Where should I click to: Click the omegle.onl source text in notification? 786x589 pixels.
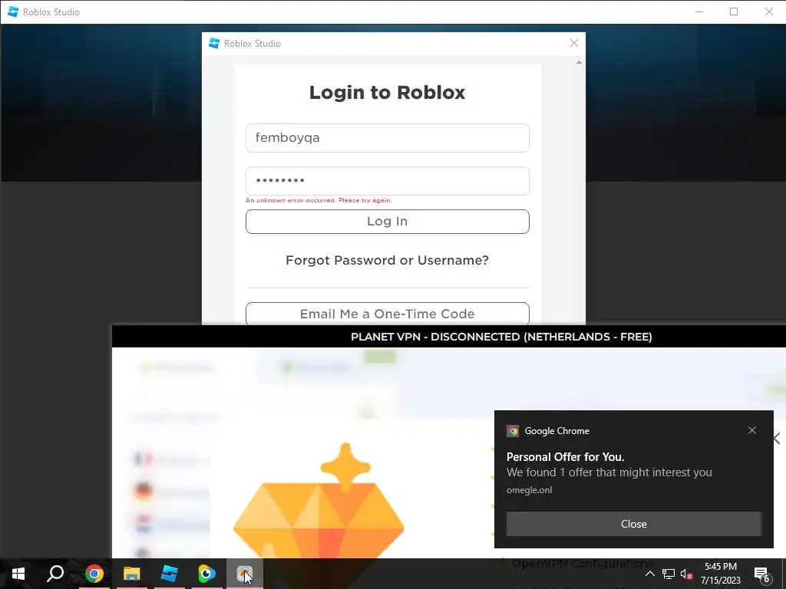click(529, 490)
